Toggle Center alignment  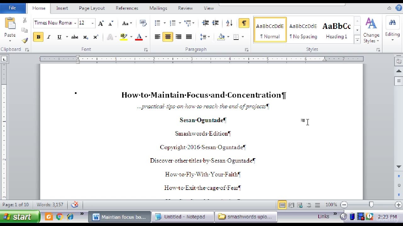(168, 37)
